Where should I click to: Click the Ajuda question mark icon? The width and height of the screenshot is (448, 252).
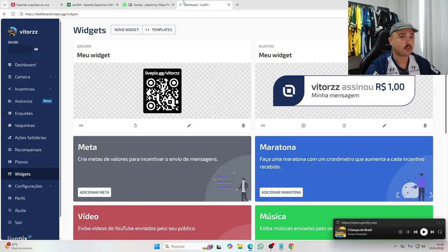click(10, 210)
